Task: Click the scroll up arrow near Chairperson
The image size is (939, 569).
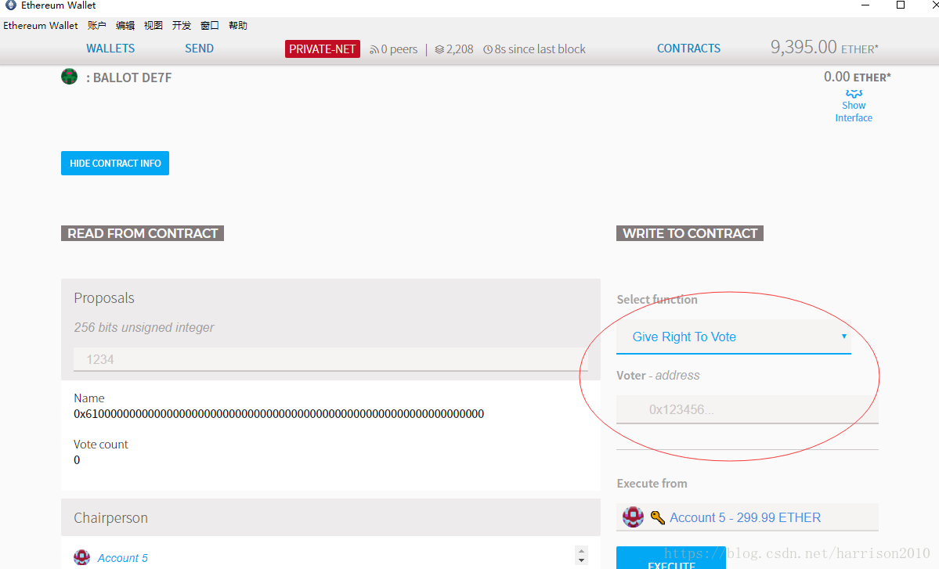Action: point(581,551)
